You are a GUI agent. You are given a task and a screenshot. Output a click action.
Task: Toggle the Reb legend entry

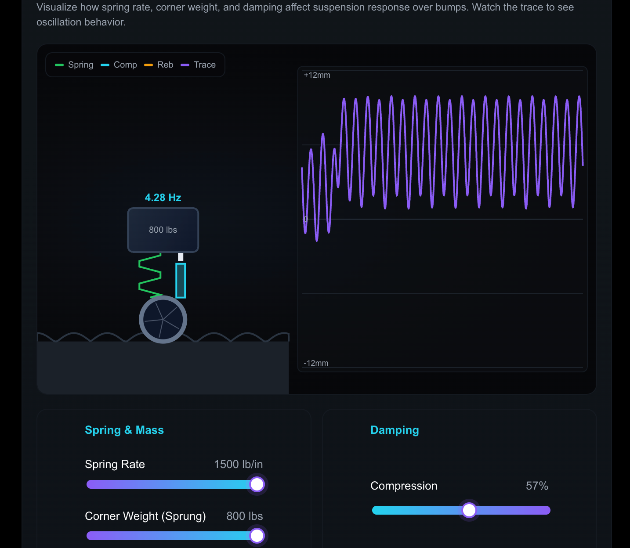165,65
